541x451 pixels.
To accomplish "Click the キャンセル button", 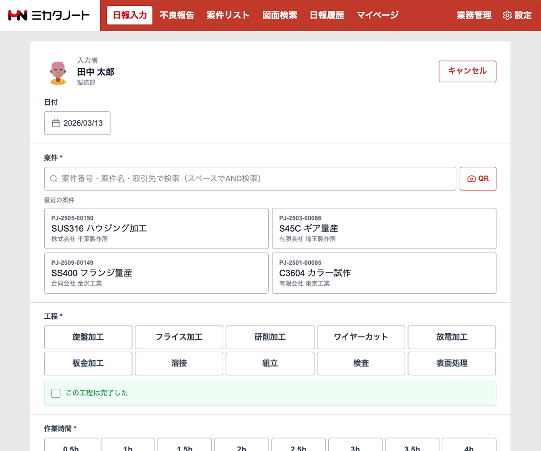I will pos(467,71).
